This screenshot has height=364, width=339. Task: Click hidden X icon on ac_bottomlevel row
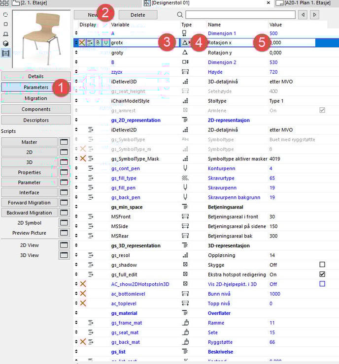[83, 294]
